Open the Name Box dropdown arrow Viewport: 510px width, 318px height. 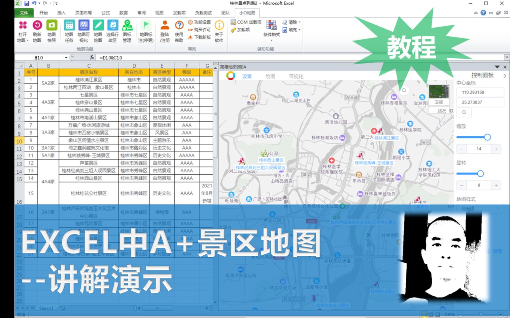pyautogui.click(x=66, y=58)
